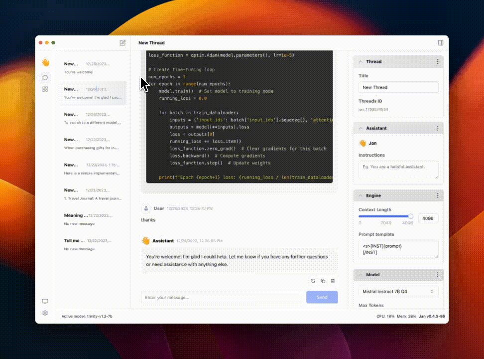
Task: Select the 'Meaning ...' thread in the list
Action: tap(93, 219)
